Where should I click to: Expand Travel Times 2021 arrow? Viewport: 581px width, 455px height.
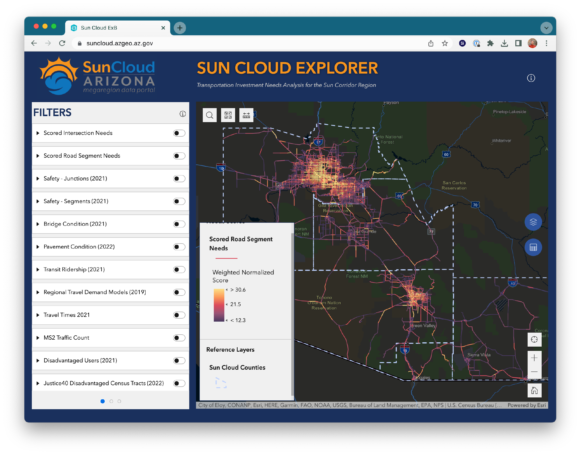(x=38, y=315)
